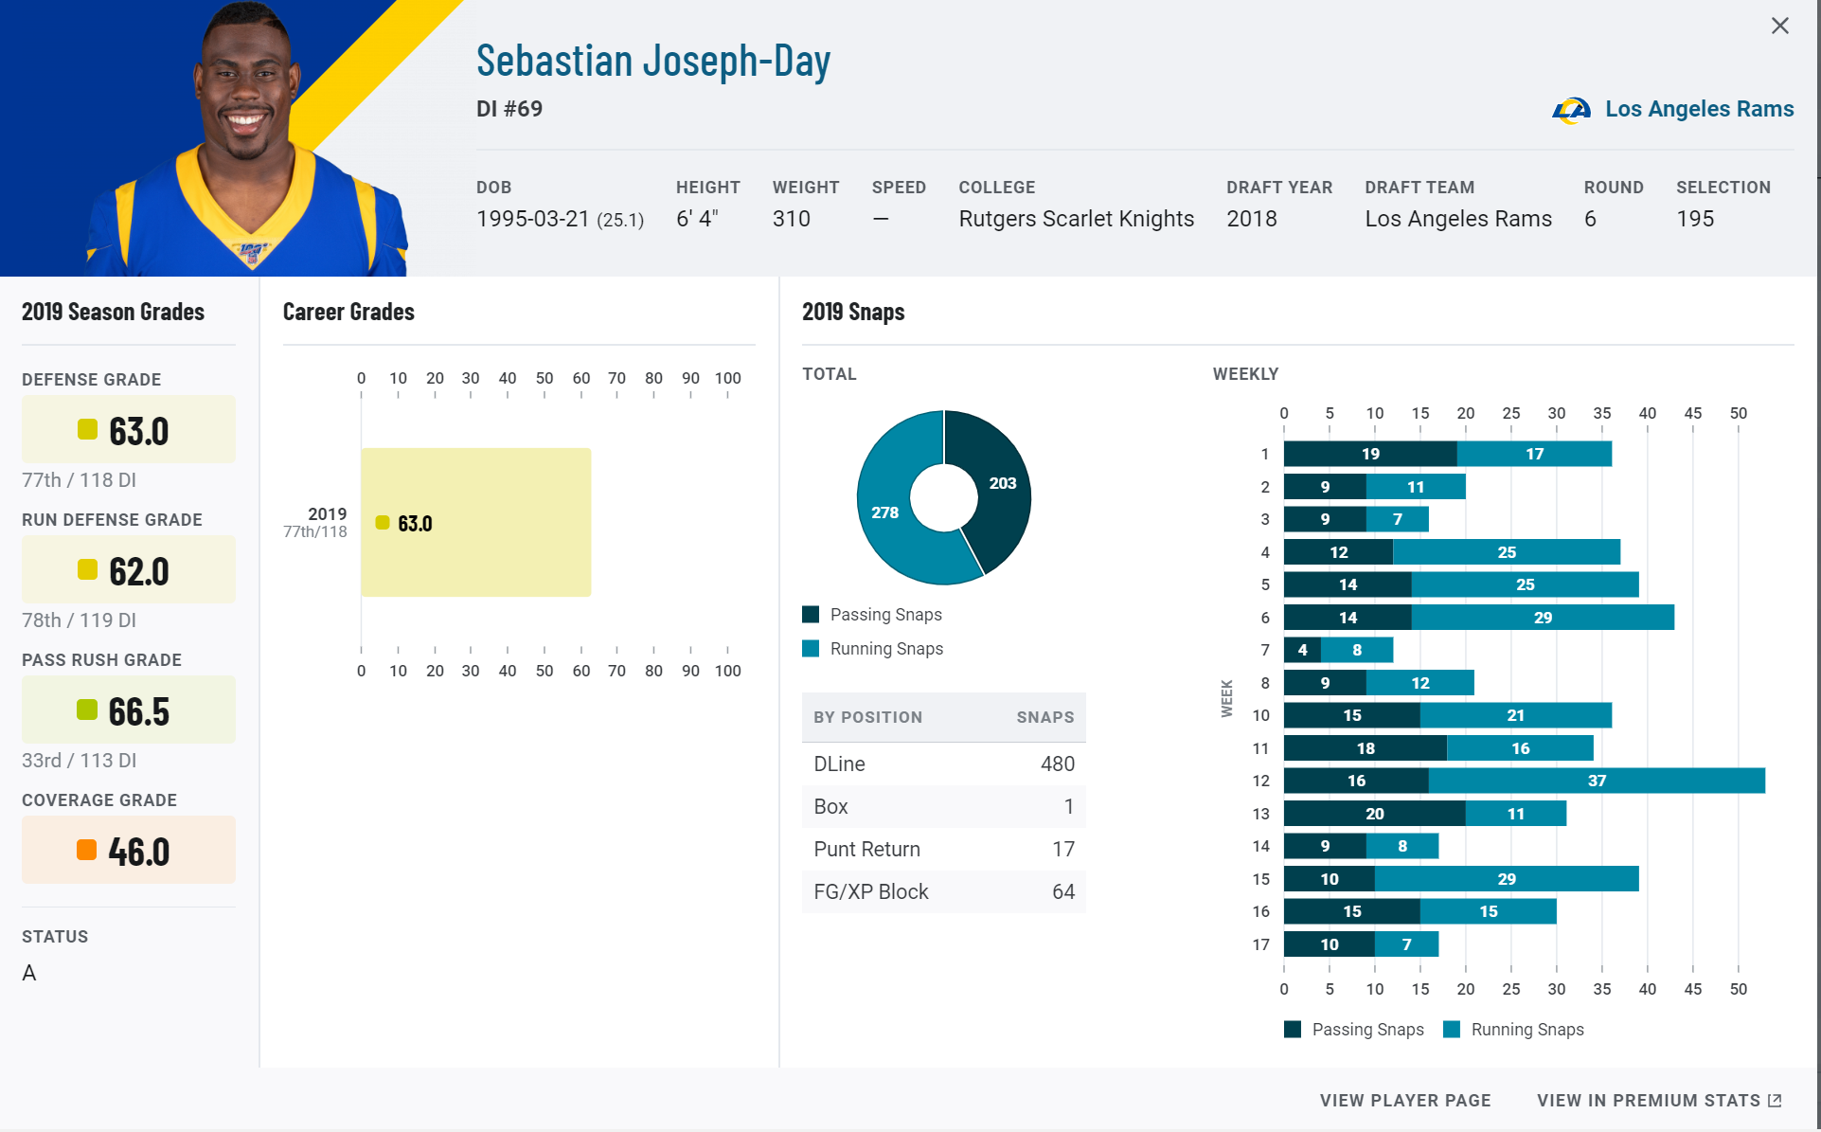Click the draft year 2018 value
This screenshot has width=1821, height=1132.
[1252, 219]
